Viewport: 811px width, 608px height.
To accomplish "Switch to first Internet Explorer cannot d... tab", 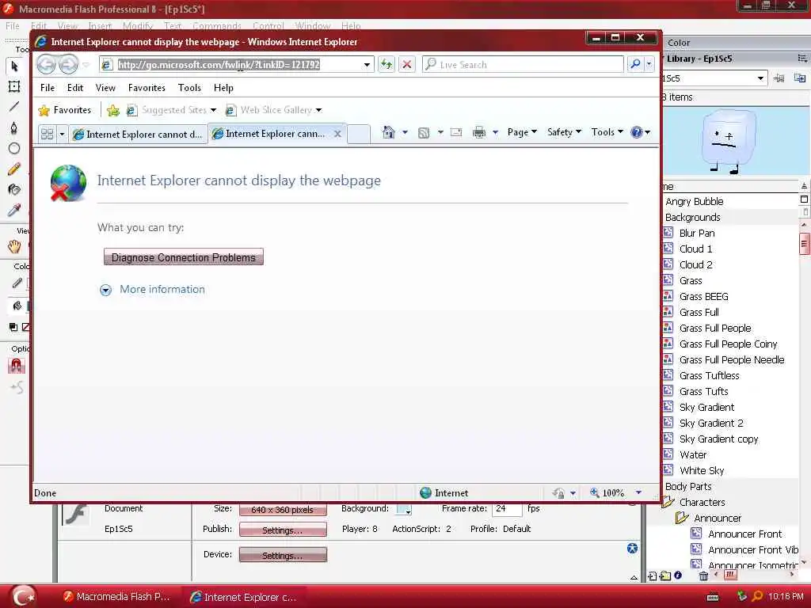I will coord(138,135).
